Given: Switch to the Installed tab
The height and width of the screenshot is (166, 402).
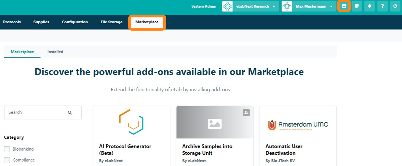Looking at the screenshot, I should (55, 52).
